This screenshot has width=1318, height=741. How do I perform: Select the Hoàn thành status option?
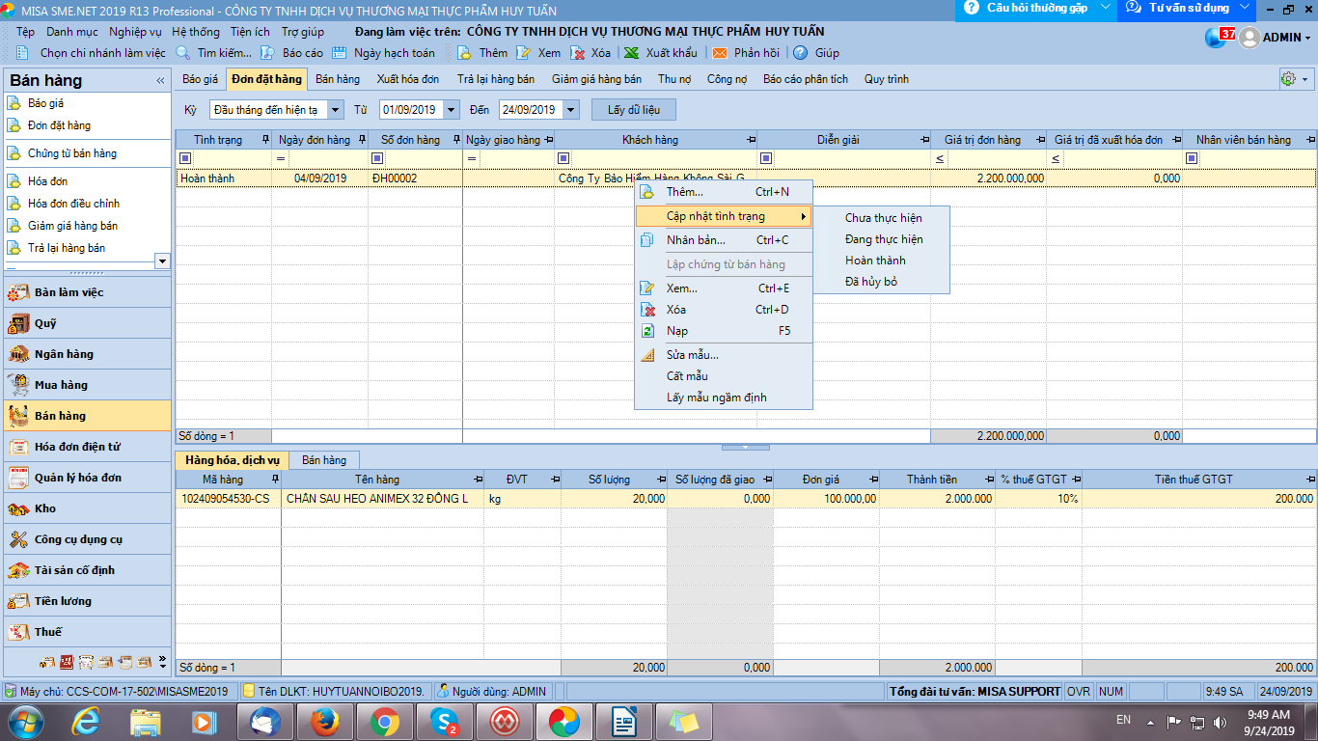882,261
